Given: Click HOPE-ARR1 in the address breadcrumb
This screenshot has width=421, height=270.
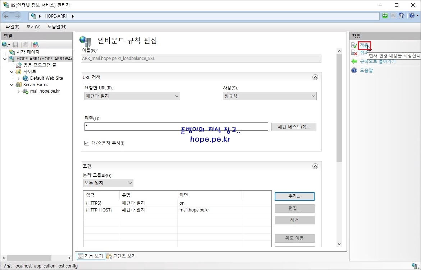Looking at the screenshot, I should pos(56,16).
